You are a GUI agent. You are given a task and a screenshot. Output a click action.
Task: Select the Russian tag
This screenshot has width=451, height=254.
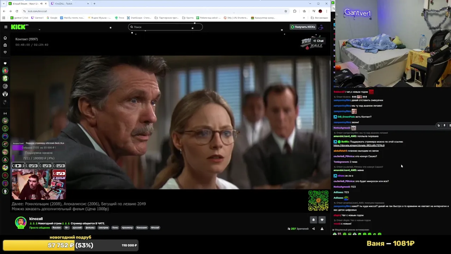pyautogui.click(x=57, y=228)
